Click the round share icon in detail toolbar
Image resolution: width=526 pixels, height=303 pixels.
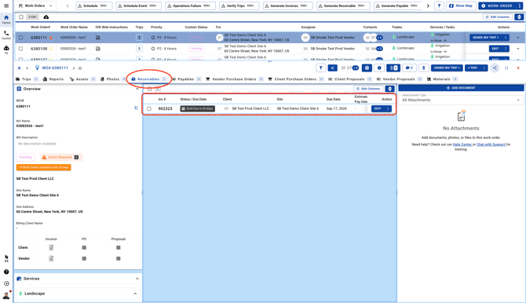point(495,68)
